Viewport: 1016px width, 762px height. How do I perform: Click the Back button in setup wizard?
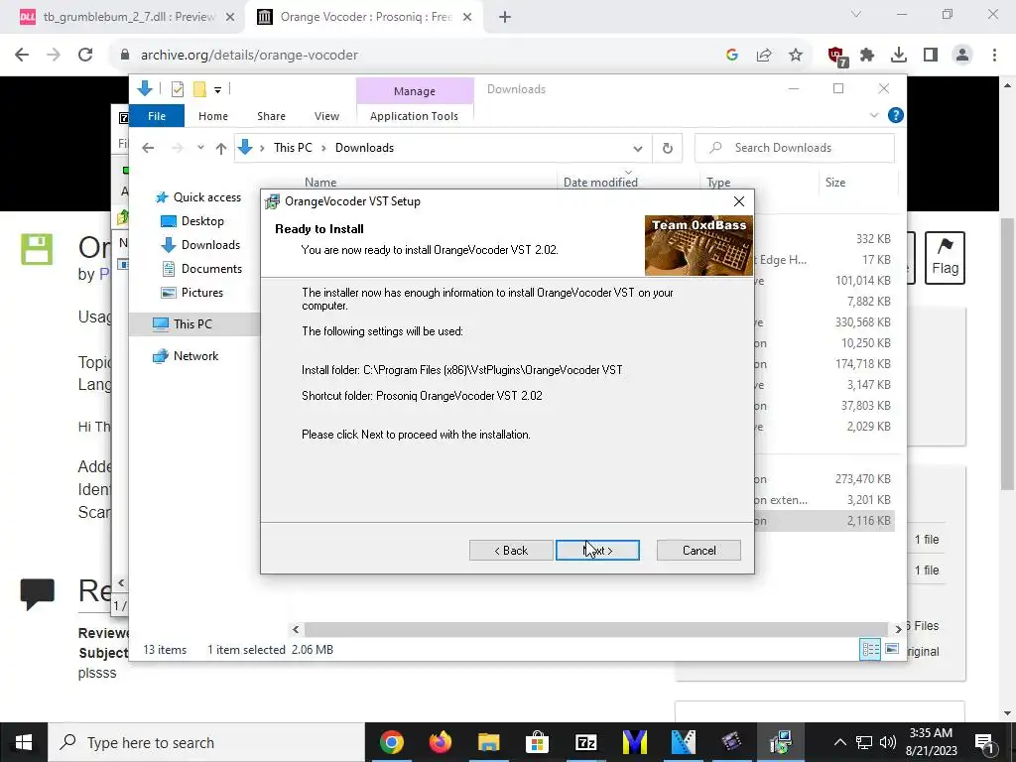point(511,550)
